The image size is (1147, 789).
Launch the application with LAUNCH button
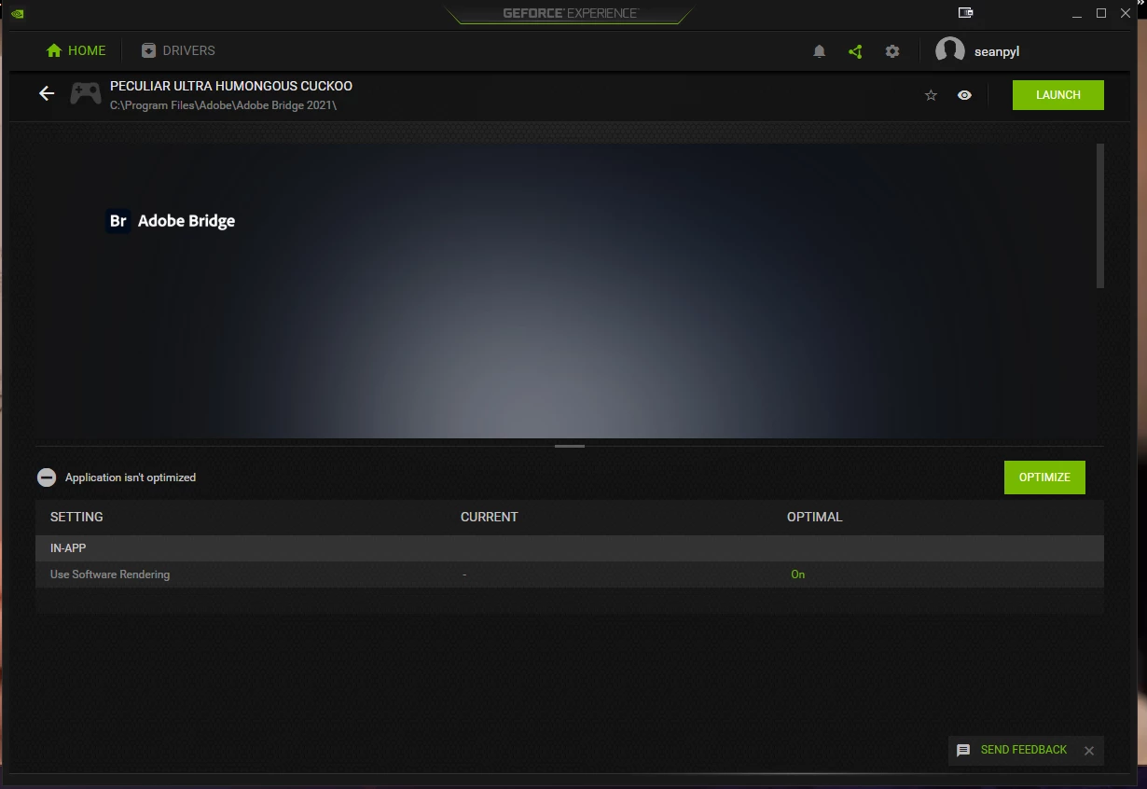pyautogui.click(x=1058, y=95)
